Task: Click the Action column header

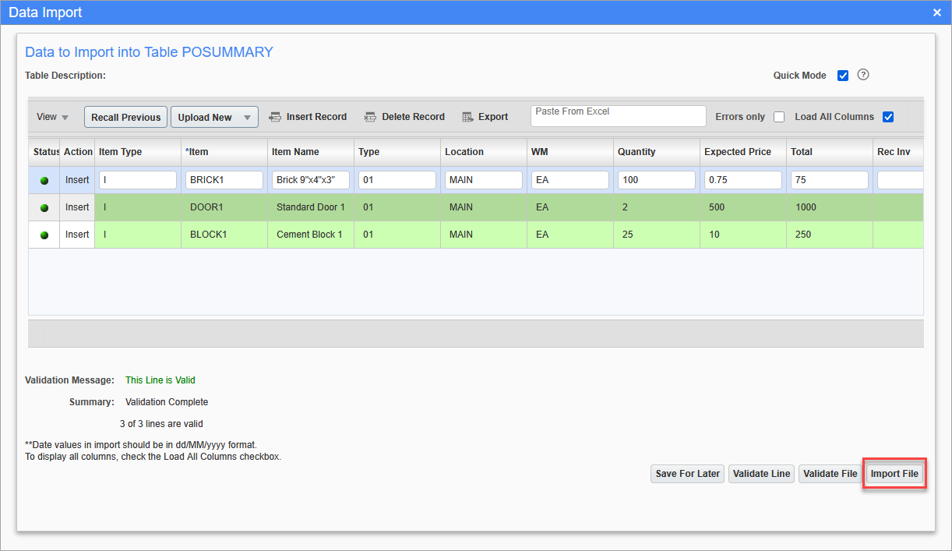Action: [x=77, y=152]
